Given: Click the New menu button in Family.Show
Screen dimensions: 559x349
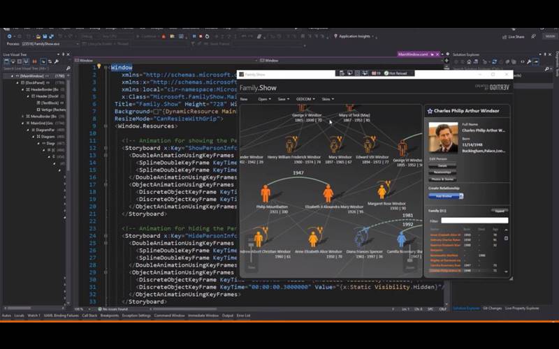Looking at the screenshot, I should [x=244, y=99].
